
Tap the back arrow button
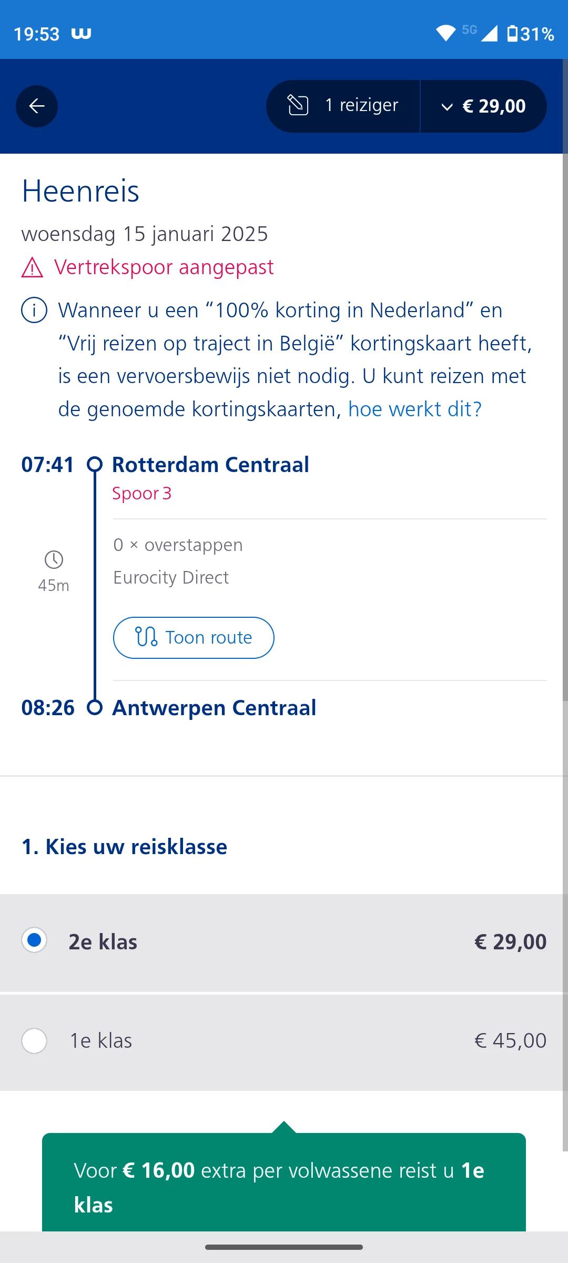(37, 106)
